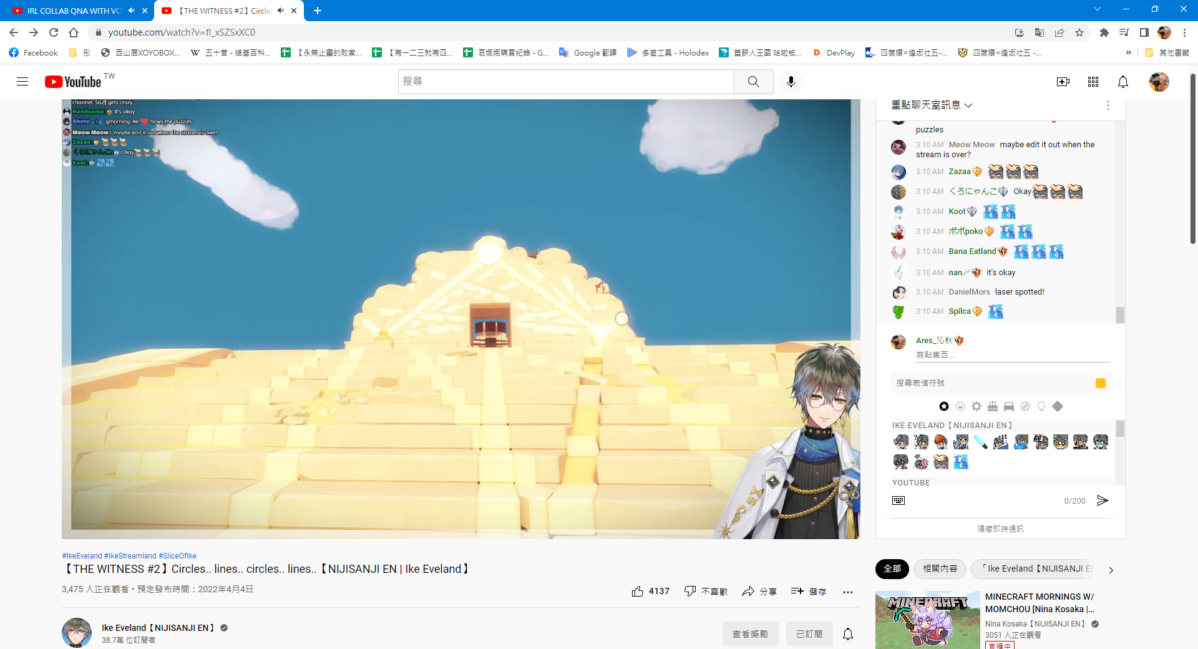This screenshot has height=649, width=1198.
Task: Go to the YouTube home logo
Action: (x=73, y=82)
